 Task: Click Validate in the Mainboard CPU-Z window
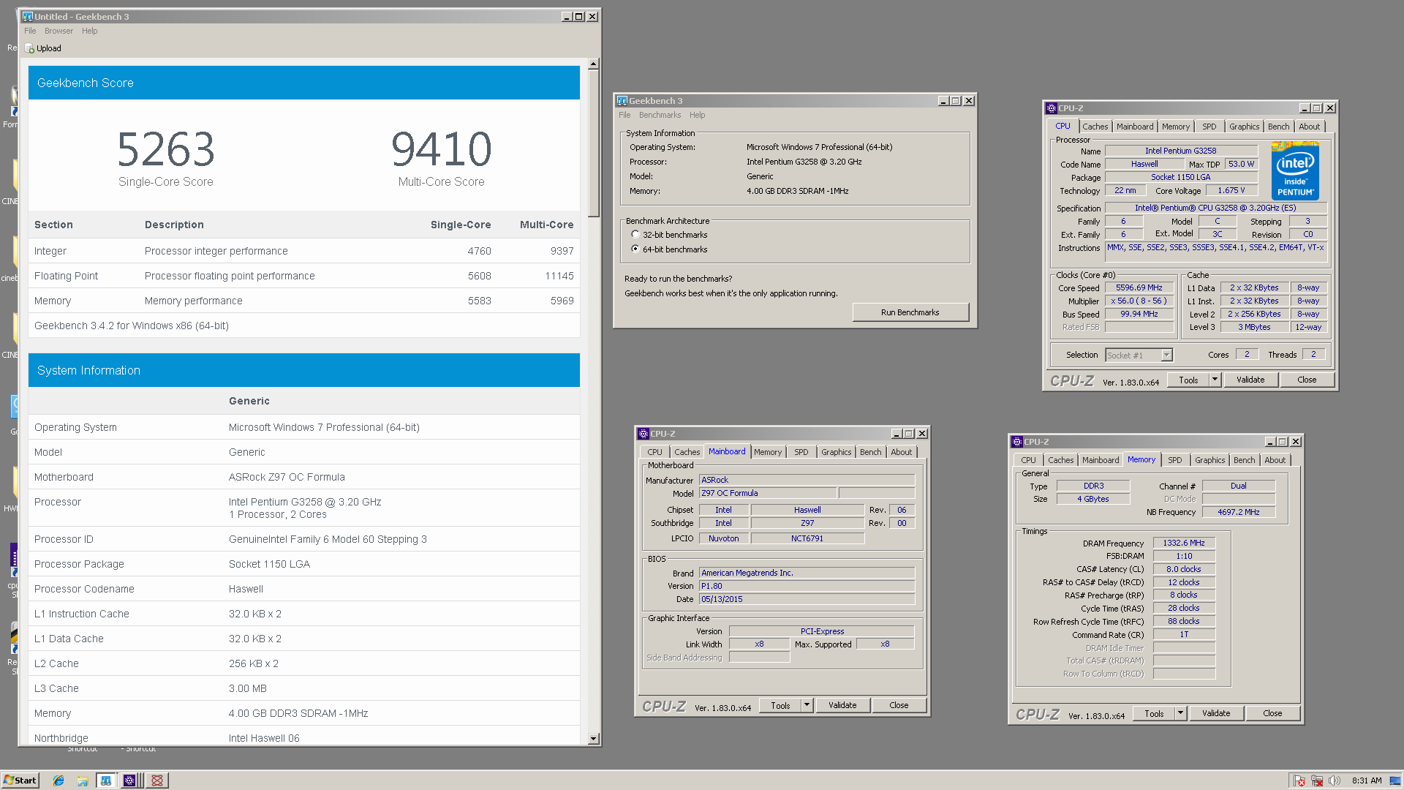coord(842,705)
